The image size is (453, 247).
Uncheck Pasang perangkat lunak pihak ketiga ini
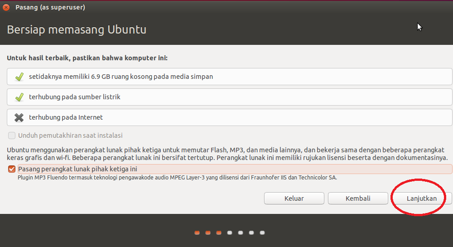(12, 169)
